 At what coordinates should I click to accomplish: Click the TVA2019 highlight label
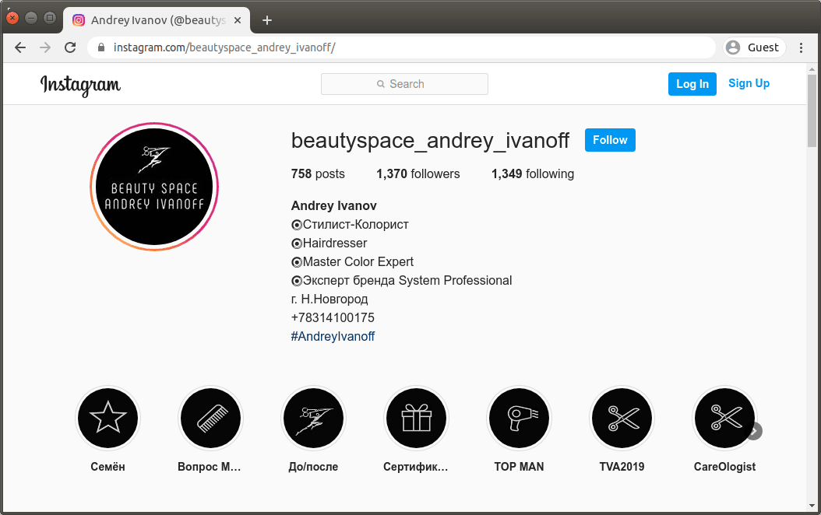pos(622,467)
